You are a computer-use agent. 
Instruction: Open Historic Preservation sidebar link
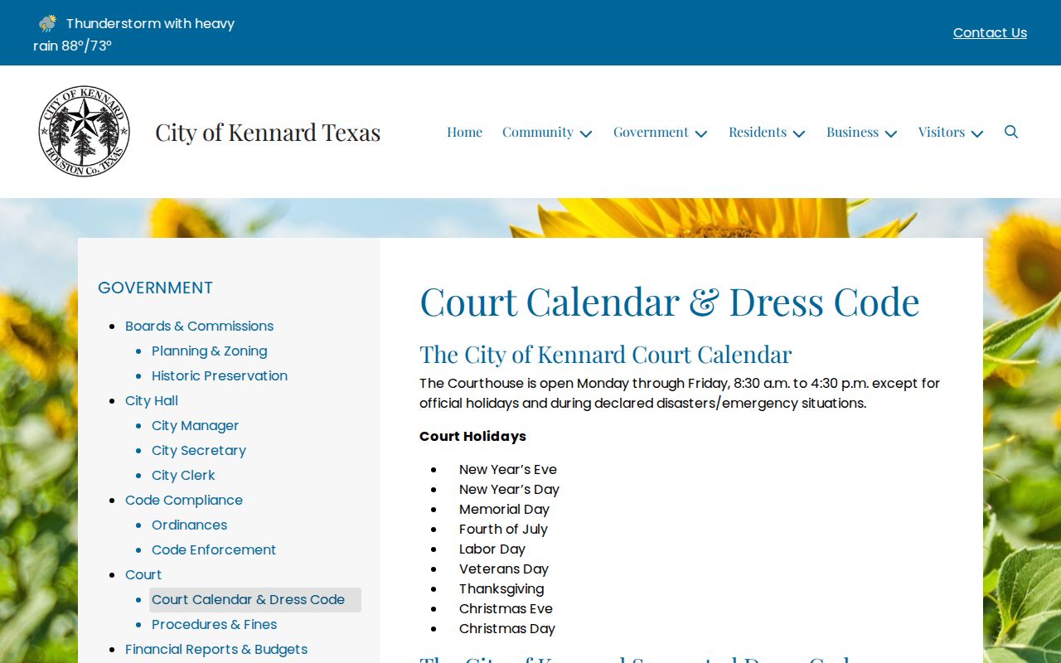point(220,375)
